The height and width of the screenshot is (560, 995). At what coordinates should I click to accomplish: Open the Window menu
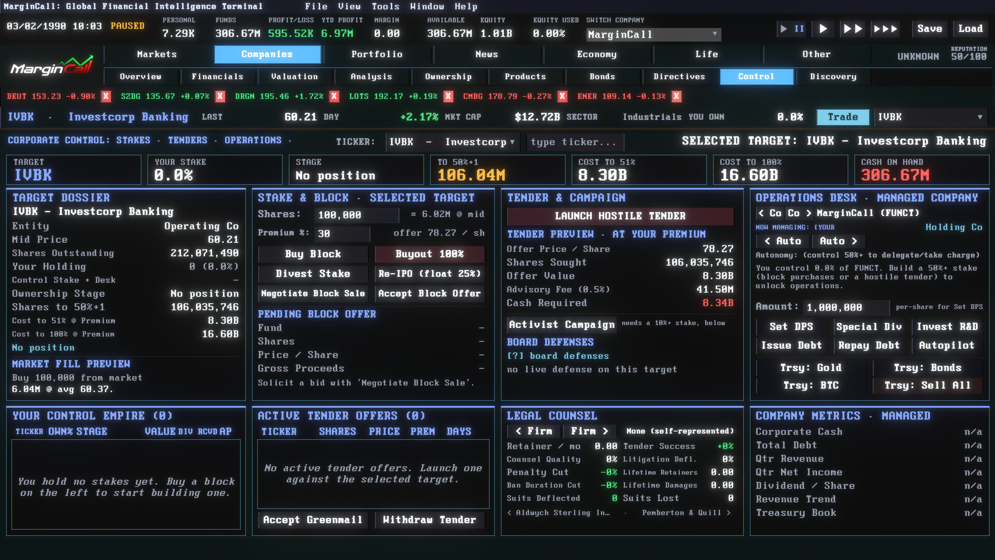click(x=427, y=7)
